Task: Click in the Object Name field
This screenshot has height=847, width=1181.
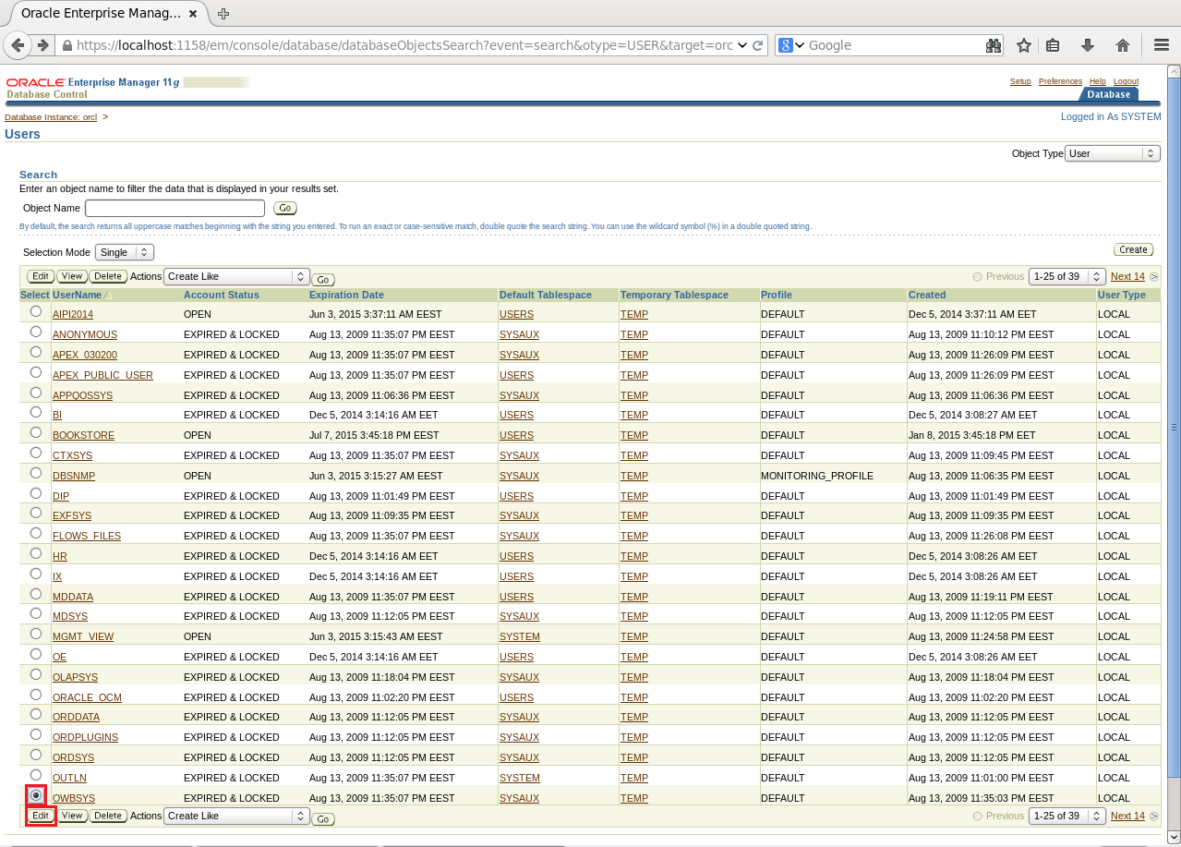Action: pos(175,208)
